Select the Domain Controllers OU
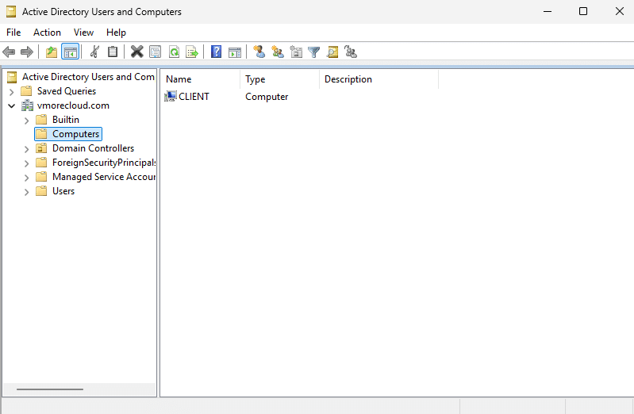Viewport: 634px width, 414px height. pyautogui.click(x=93, y=148)
